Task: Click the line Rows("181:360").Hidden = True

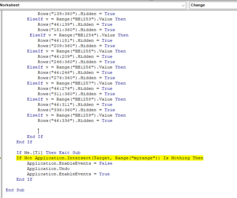Action: point(76,30)
